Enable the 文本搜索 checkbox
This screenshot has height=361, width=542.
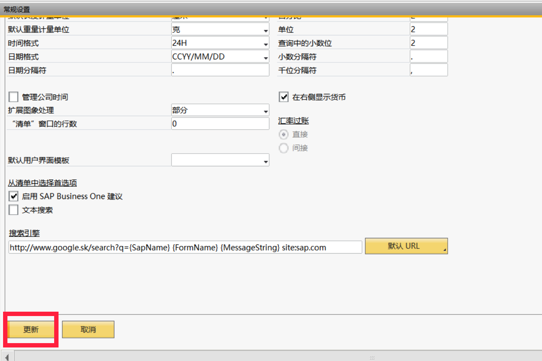click(13, 210)
